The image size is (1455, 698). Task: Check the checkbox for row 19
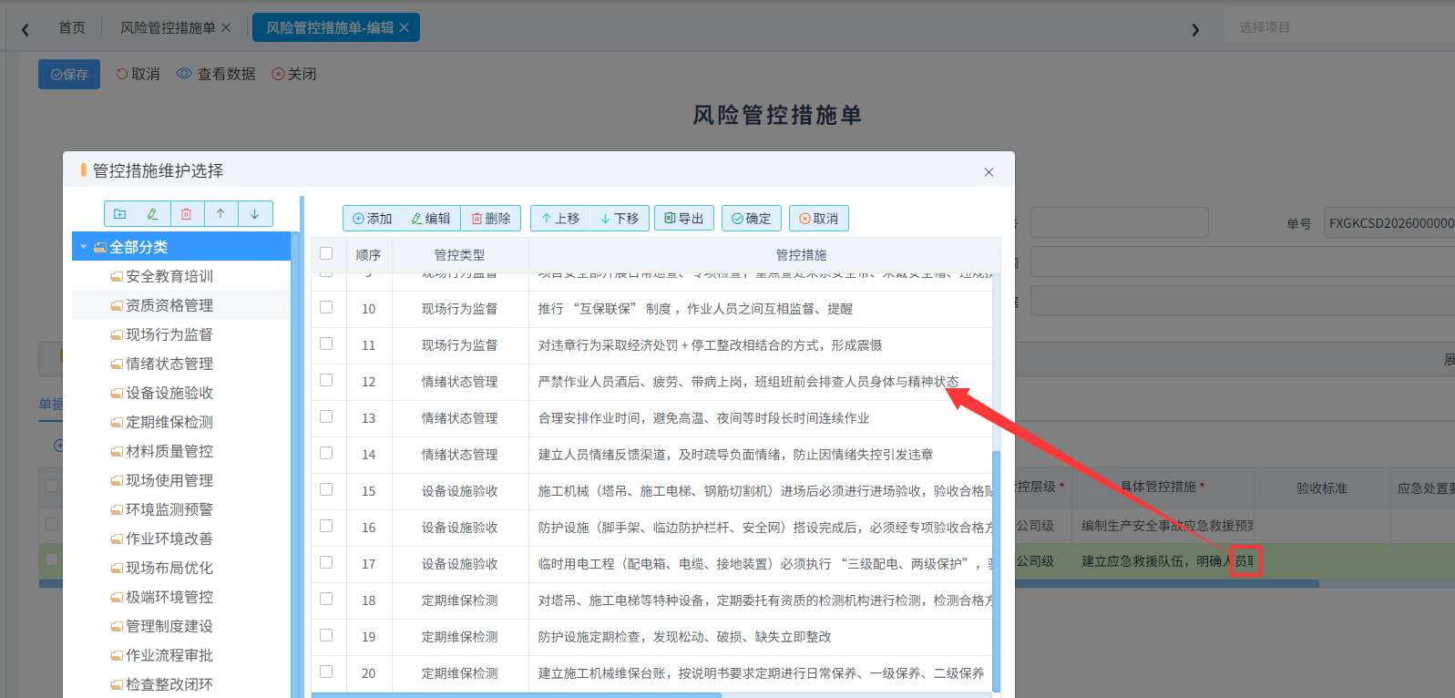click(x=326, y=636)
